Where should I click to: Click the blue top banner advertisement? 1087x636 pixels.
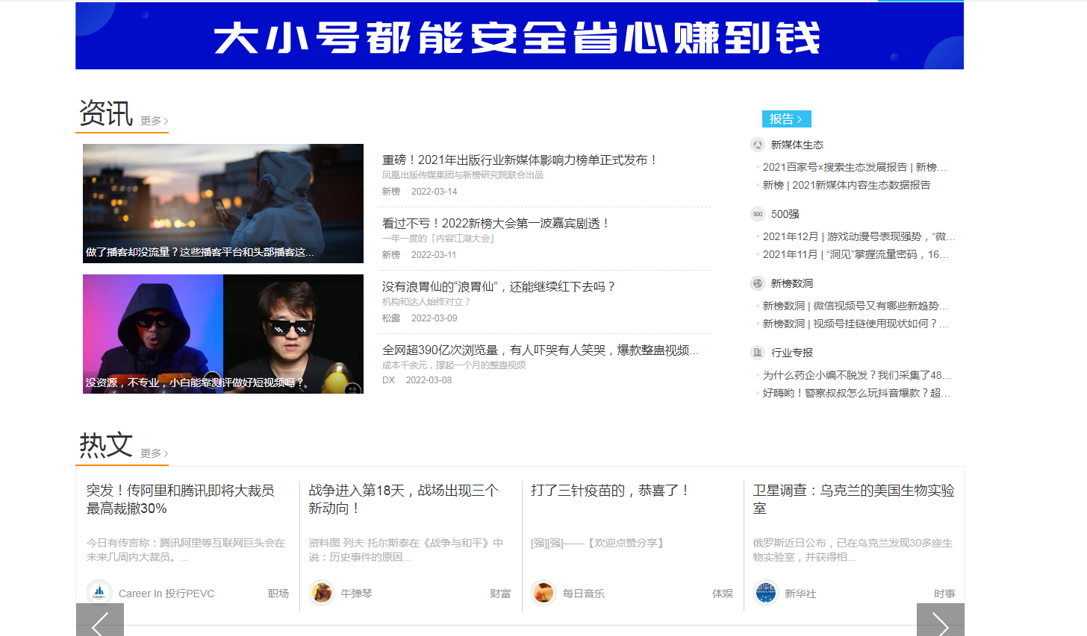[519, 36]
